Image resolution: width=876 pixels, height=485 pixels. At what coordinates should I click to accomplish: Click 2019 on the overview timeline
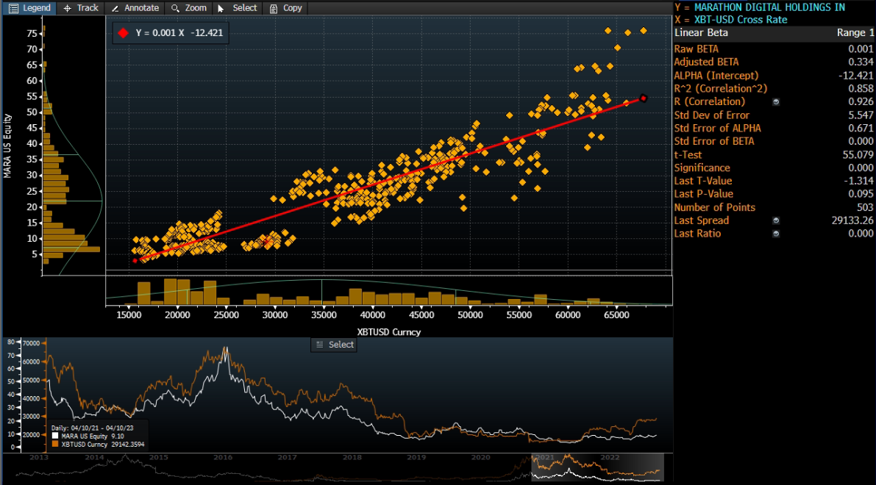[416, 458]
